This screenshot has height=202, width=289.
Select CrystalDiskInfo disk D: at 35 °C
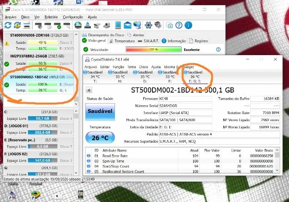point(145,77)
